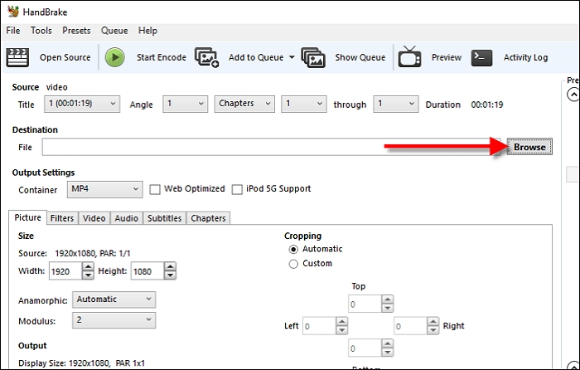Click the Add to Queue icon

[206, 57]
